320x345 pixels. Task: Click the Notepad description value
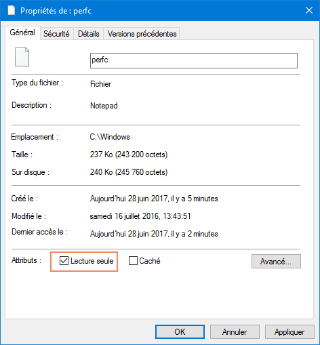(104, 106)
